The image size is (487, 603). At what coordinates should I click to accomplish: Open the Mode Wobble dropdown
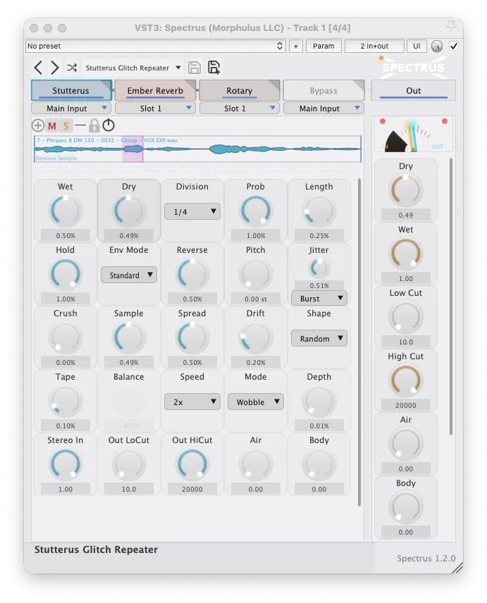click(256, 402)
